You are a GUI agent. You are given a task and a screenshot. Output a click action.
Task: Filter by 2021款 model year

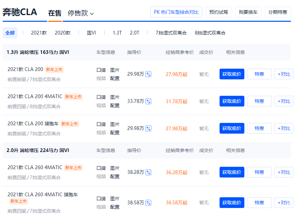pyautogui.click(x=39, y=33)
